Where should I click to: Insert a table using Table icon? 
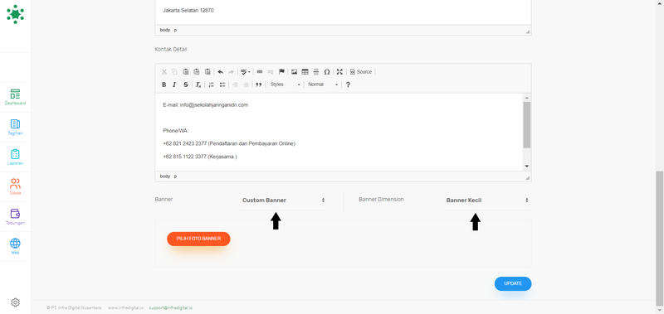point(305,72)
